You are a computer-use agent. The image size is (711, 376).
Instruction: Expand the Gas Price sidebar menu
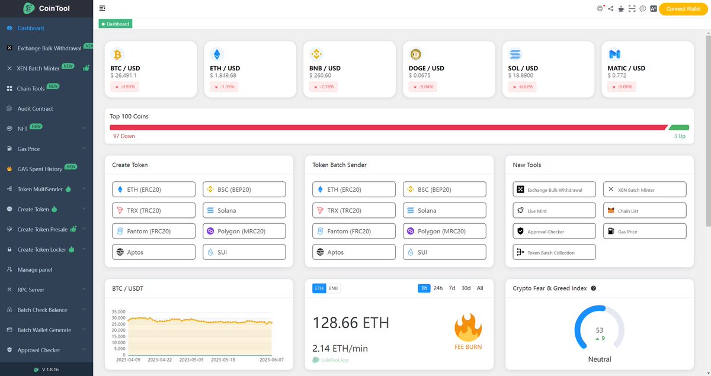[46, 149]
